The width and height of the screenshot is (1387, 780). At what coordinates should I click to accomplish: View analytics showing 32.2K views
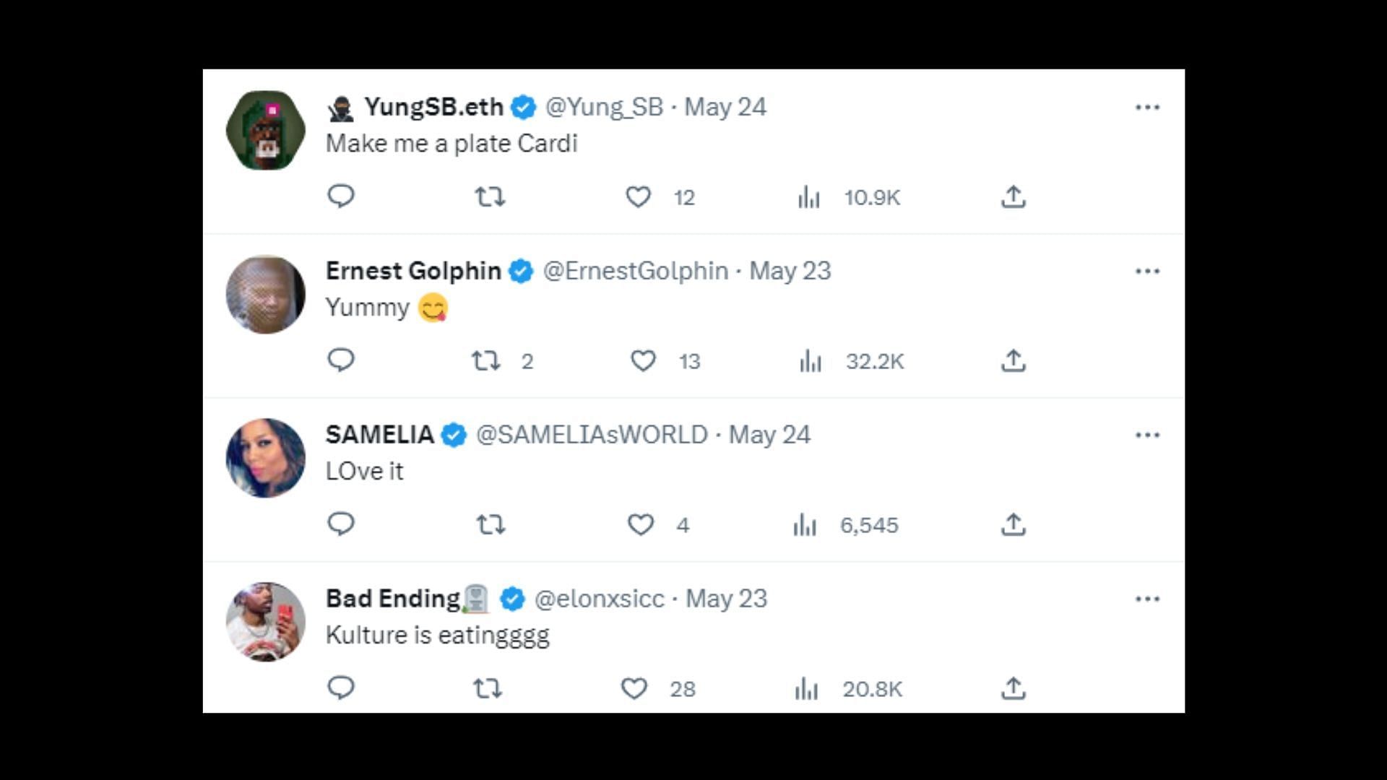coord(852,360)
